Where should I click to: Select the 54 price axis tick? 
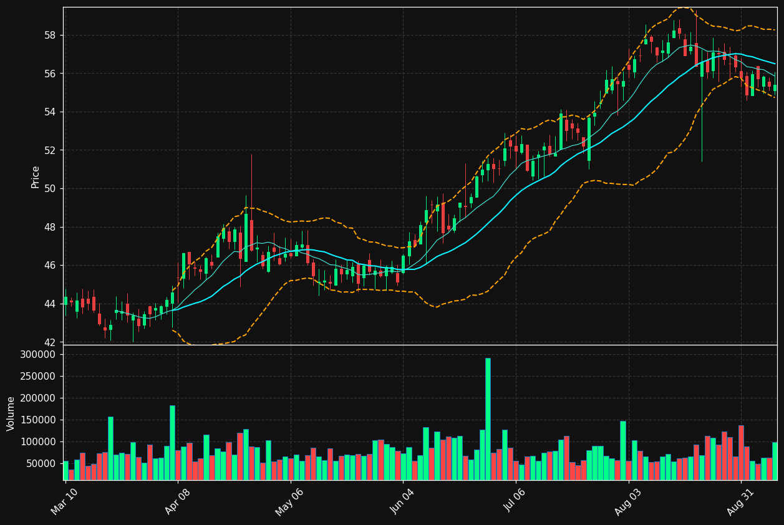point(50,112)
